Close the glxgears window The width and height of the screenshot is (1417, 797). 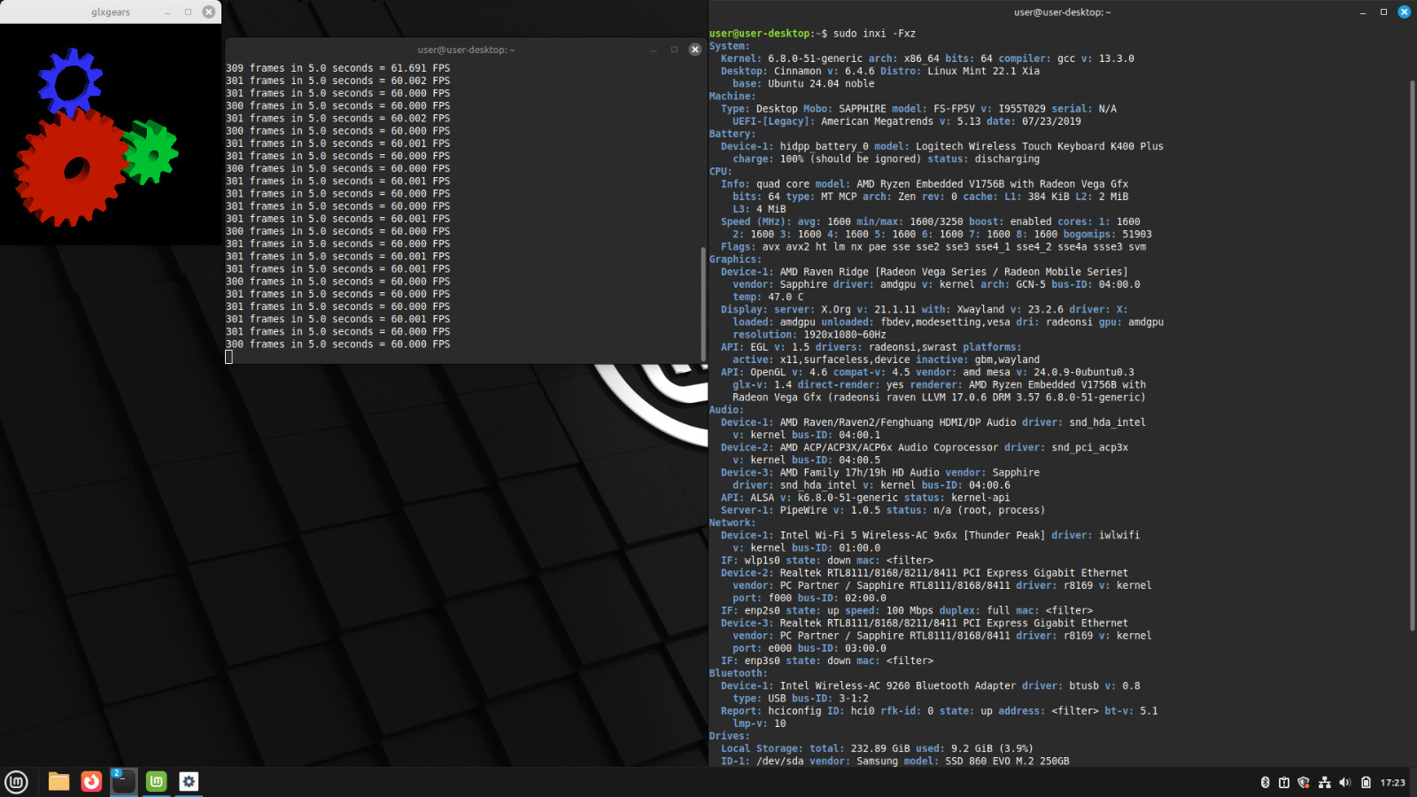pos(209,12)
